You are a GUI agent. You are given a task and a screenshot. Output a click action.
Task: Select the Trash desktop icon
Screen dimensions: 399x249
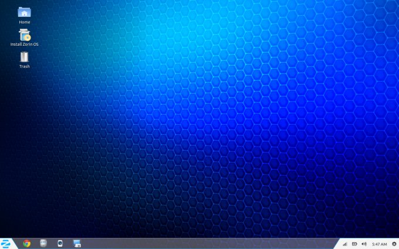[x=25, y=60]
